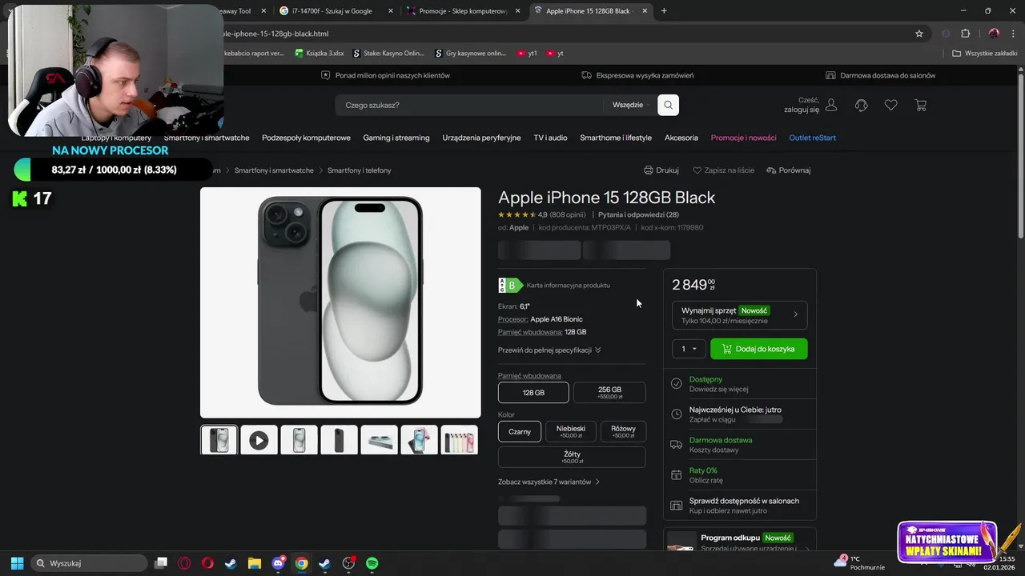The width and height of the screenshot is (1025, 576).
Task: Click the Porównaj compare icon
Action: [771, 170]
